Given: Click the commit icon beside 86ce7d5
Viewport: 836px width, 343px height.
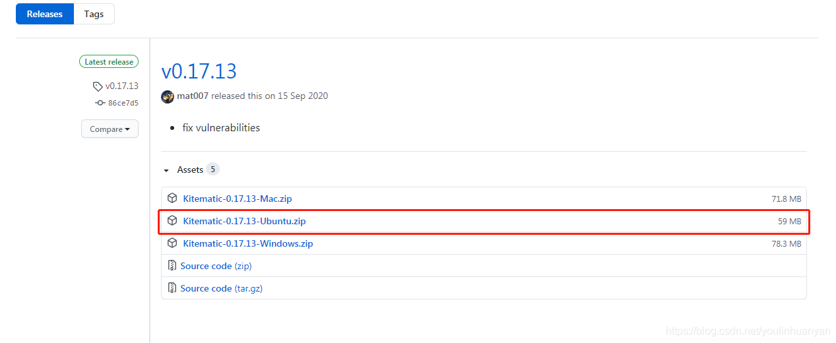Looking at the screenshot, I should click(100, 103).
